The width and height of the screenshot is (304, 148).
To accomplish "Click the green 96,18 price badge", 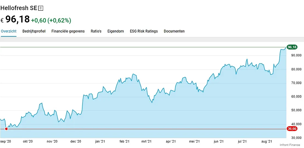I will [292, 47].
